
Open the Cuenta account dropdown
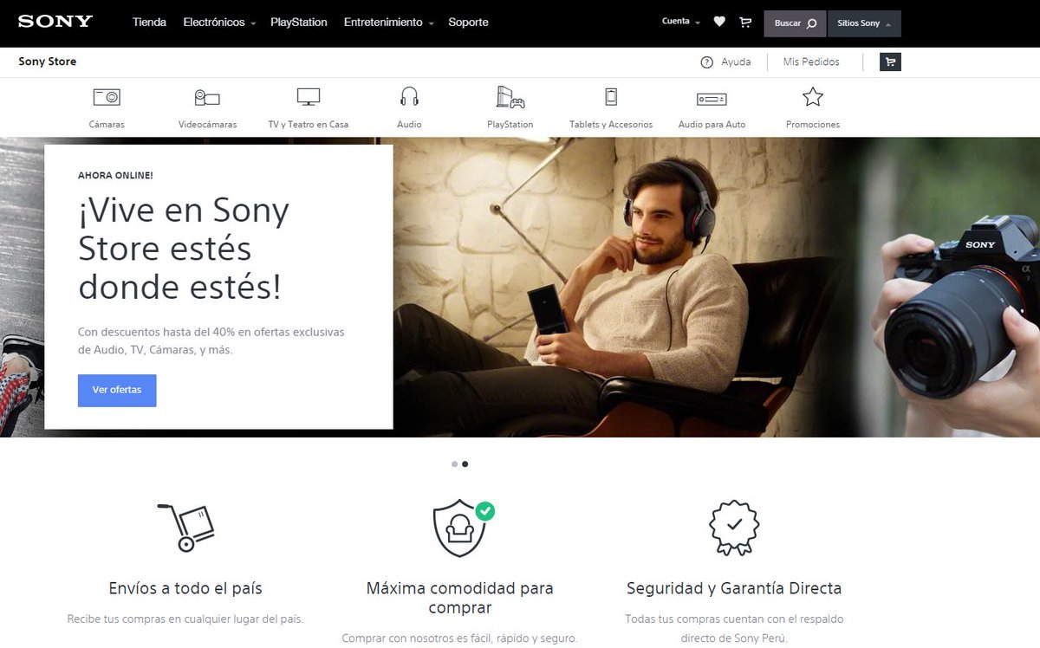[x=681, y=22]
